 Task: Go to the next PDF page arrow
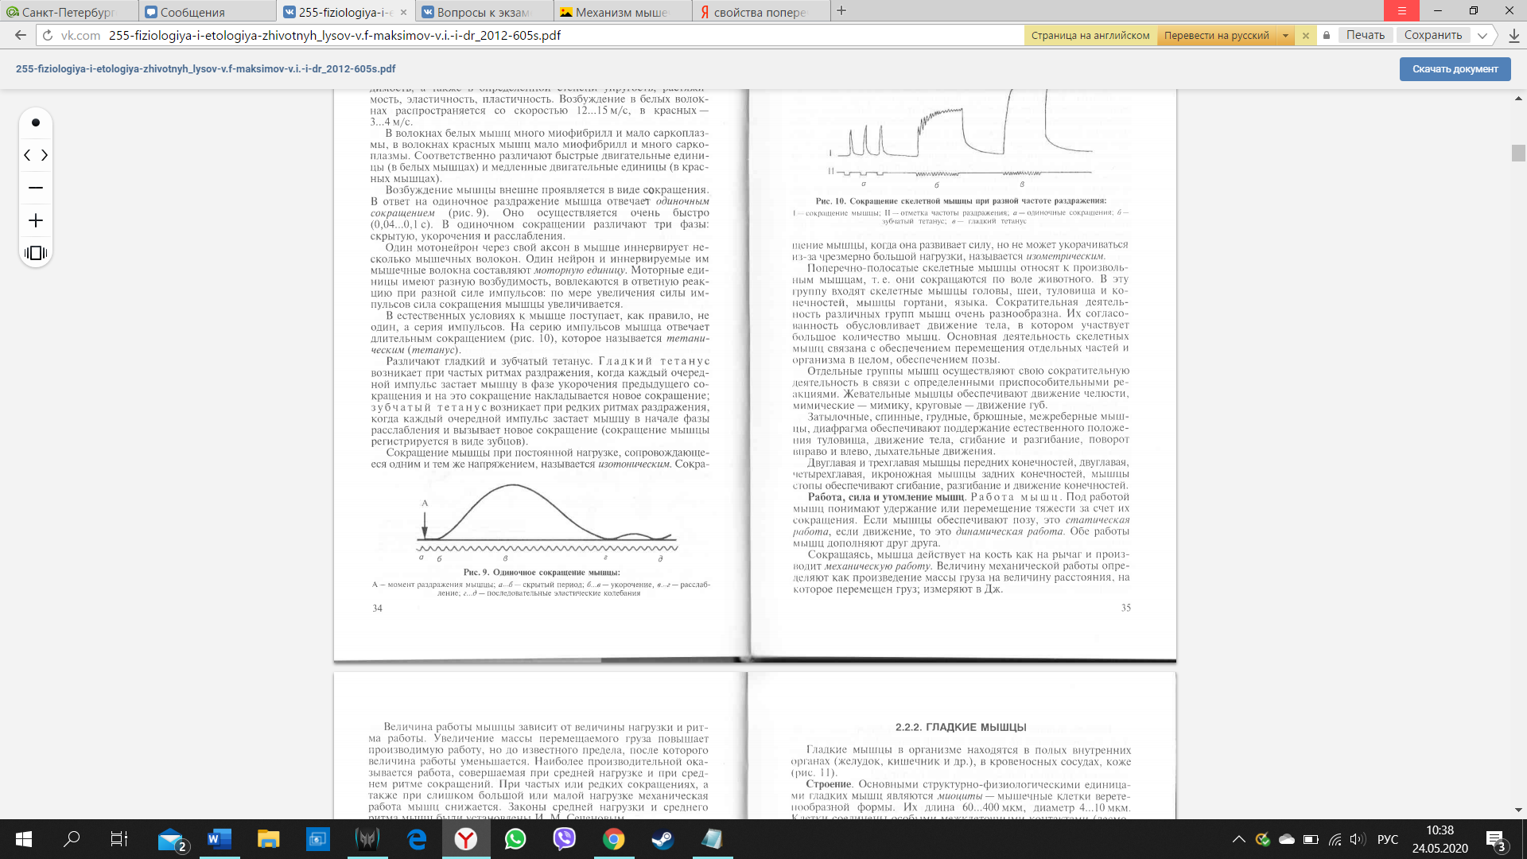tap(45, 155)
